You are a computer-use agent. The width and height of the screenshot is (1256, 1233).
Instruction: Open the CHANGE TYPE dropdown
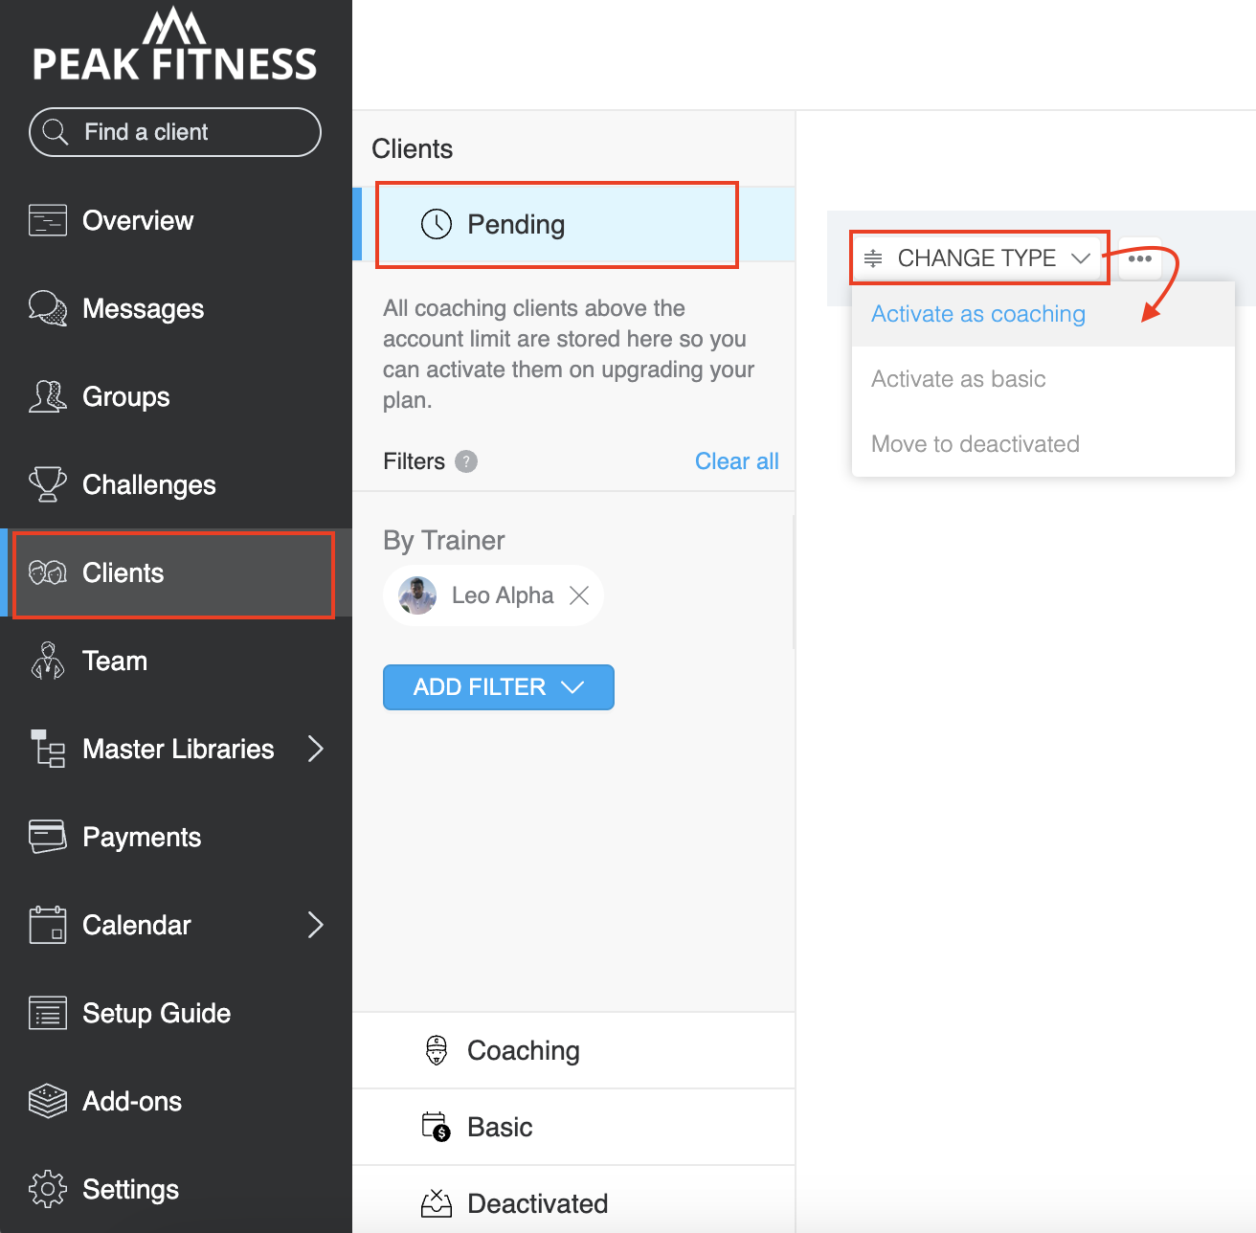point(979,258)
